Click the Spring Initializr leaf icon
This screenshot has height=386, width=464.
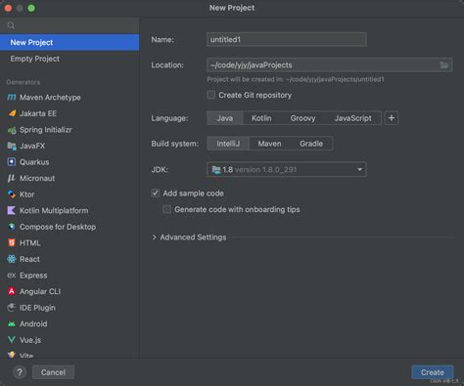12,130
